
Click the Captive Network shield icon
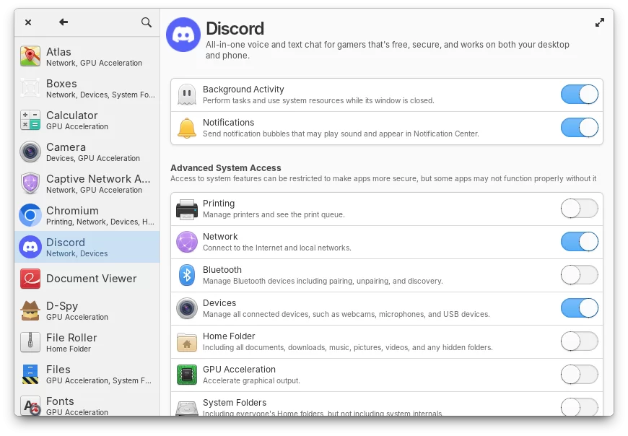(30, 183)
